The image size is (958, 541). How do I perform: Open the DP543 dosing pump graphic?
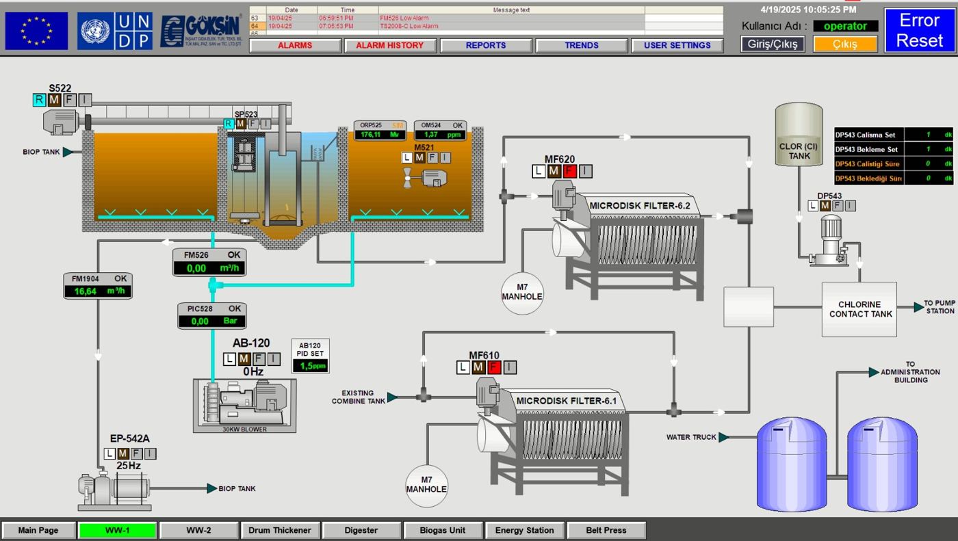click(x=829, y=239)
